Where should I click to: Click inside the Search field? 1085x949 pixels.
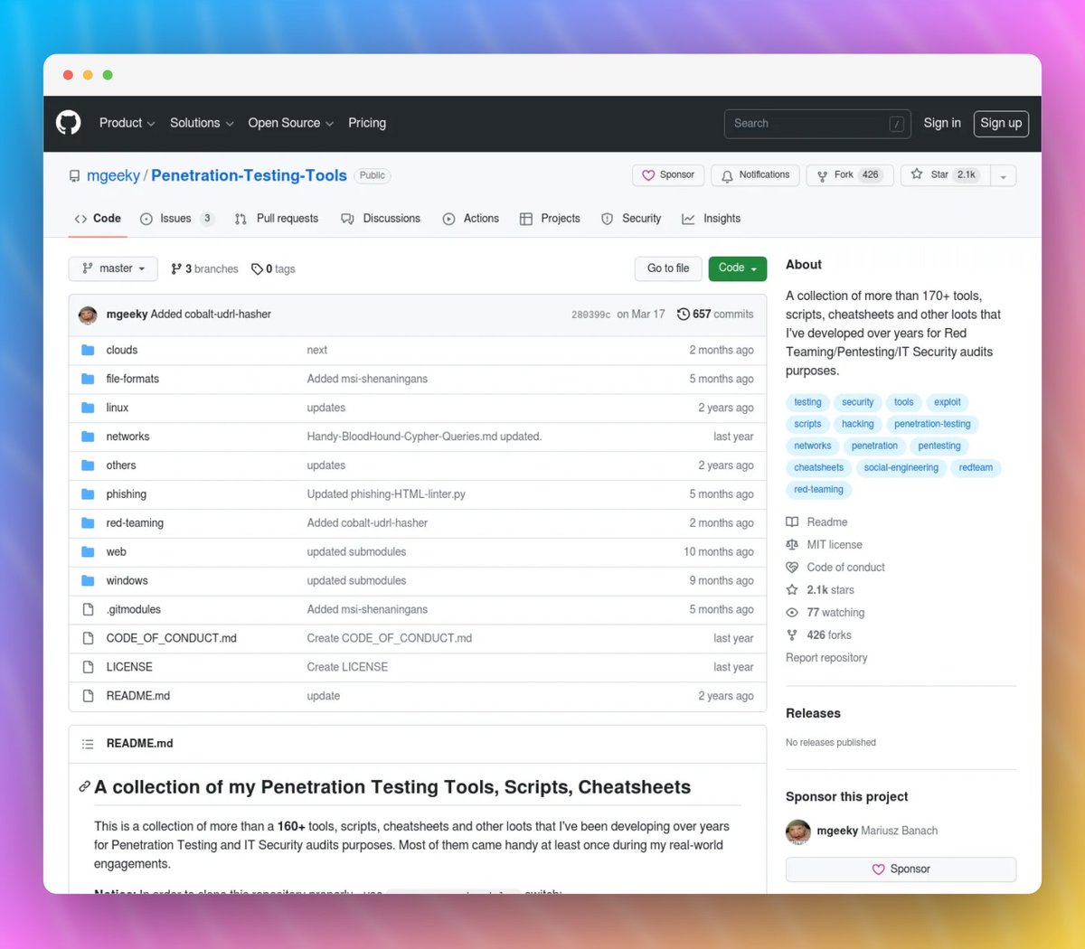[814, 123]
